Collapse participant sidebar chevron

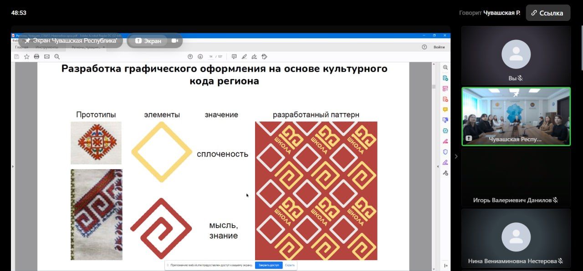tap(456, 156)
